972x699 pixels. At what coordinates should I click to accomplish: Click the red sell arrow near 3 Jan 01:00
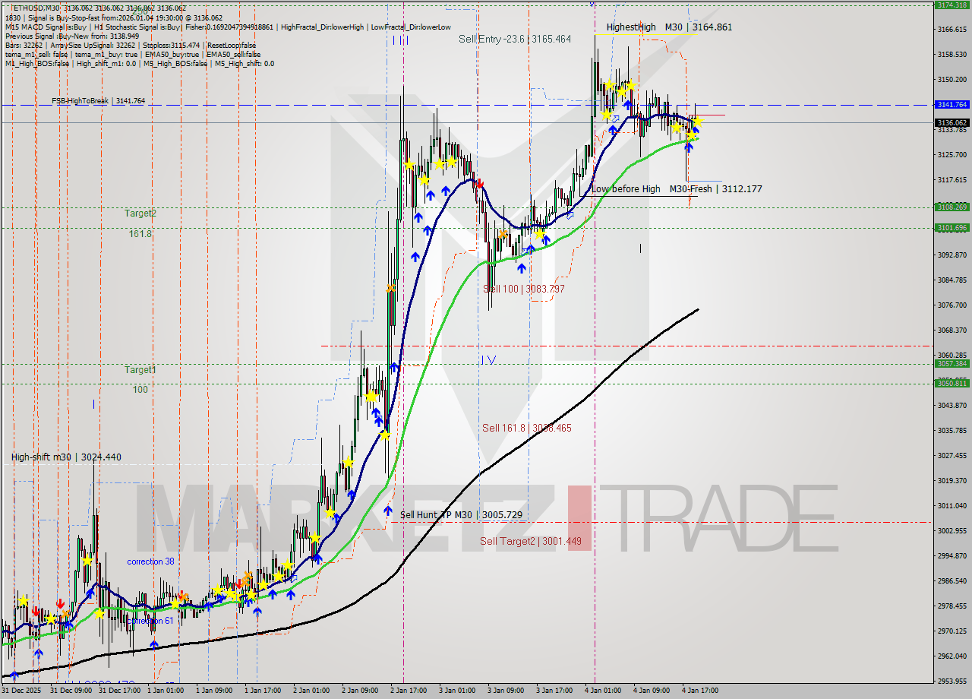point(480,183)
